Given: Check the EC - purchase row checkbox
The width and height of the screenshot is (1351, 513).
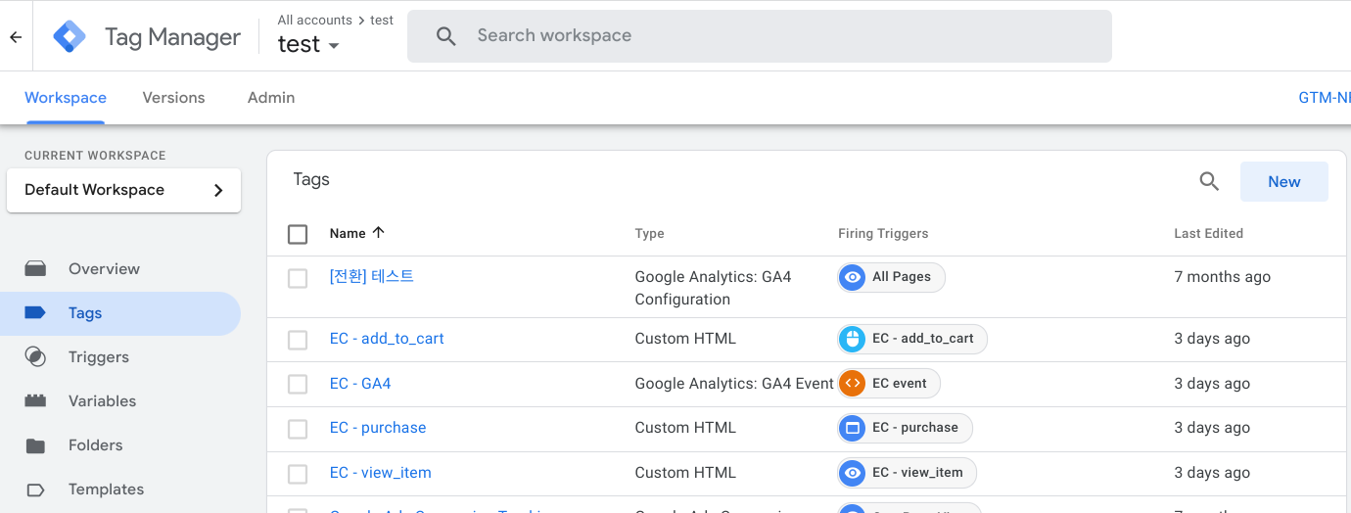Looking at the screenshot, I should (x=298, y=429).
